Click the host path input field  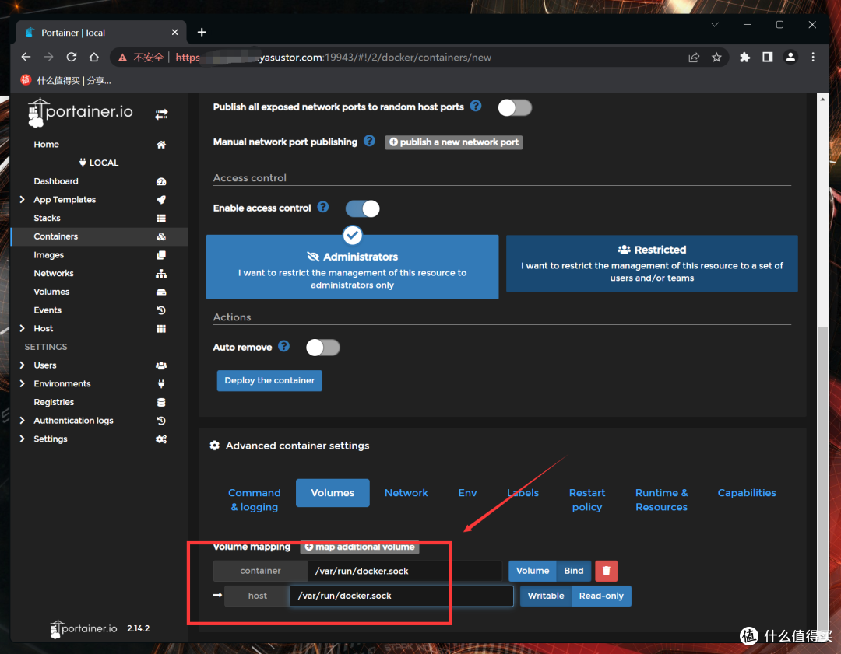pos(401,596)
